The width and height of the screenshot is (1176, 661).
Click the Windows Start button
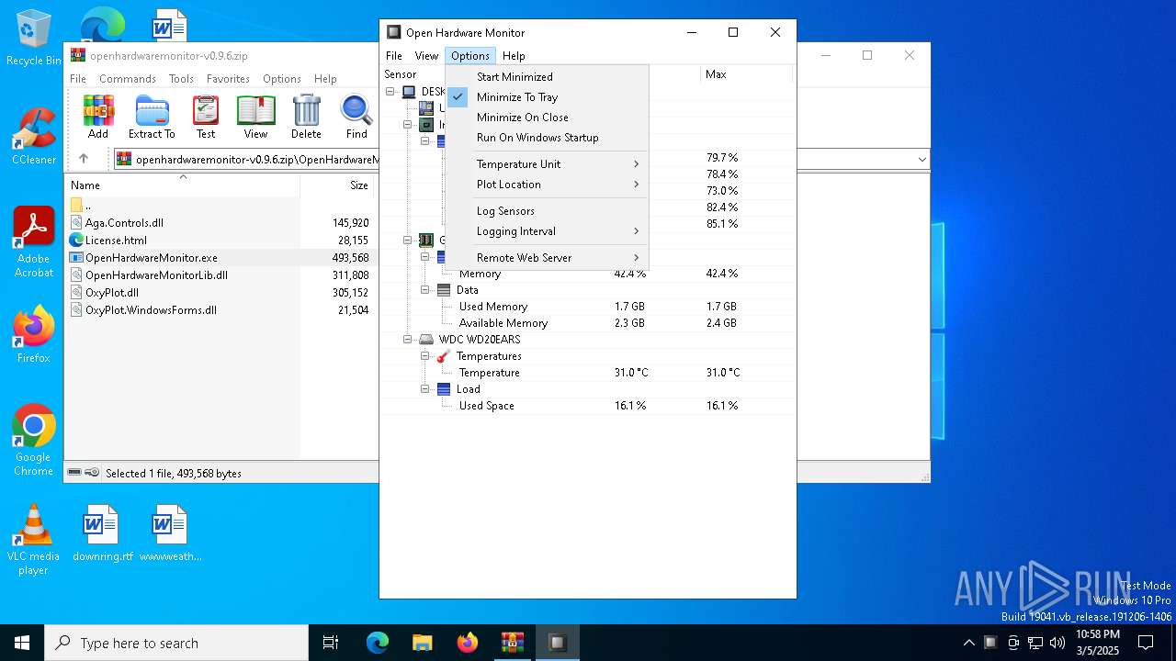click(x=22, y=643)
